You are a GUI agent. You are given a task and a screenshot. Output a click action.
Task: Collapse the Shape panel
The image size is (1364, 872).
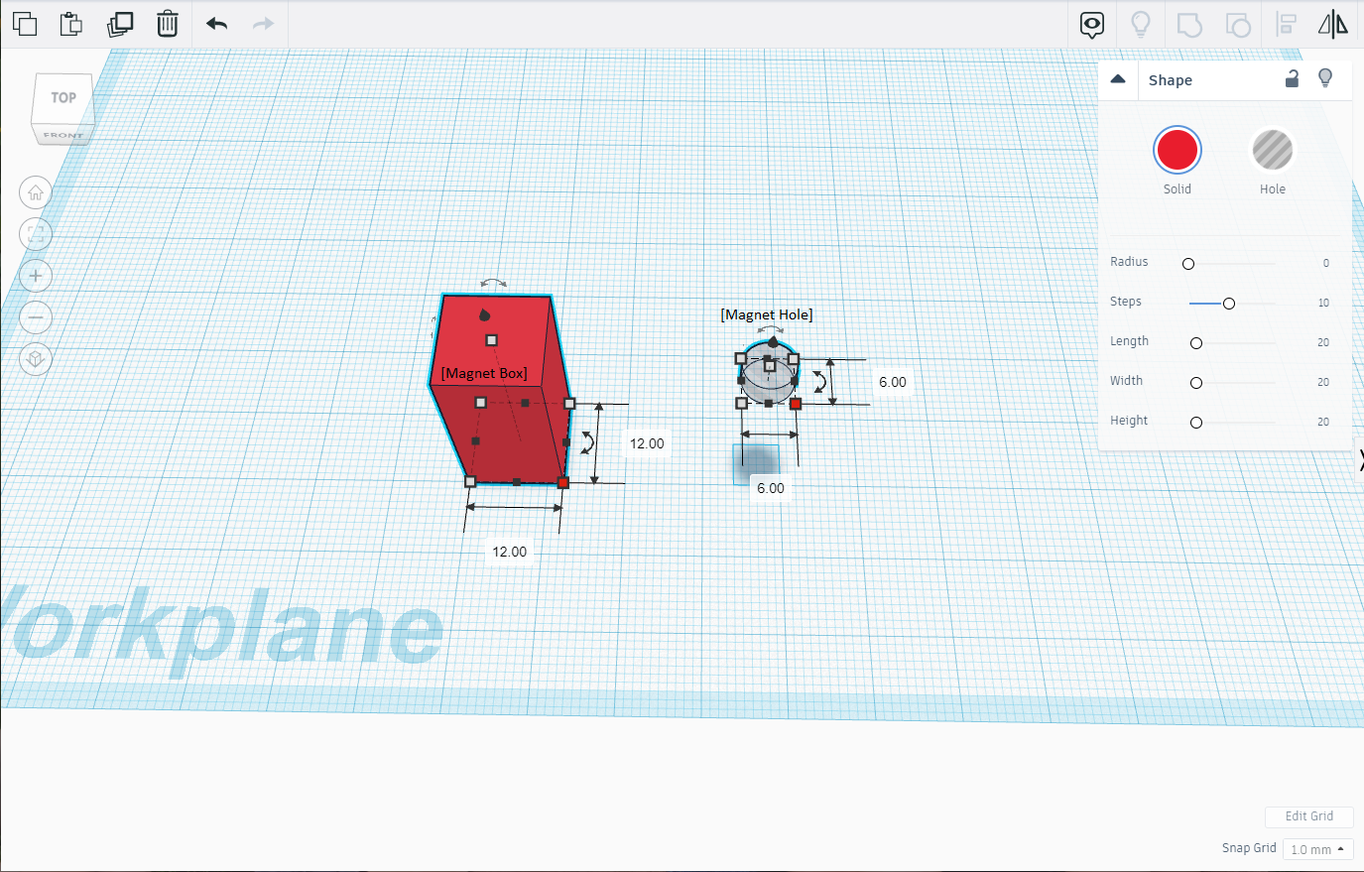click(x=1118, y=79)
